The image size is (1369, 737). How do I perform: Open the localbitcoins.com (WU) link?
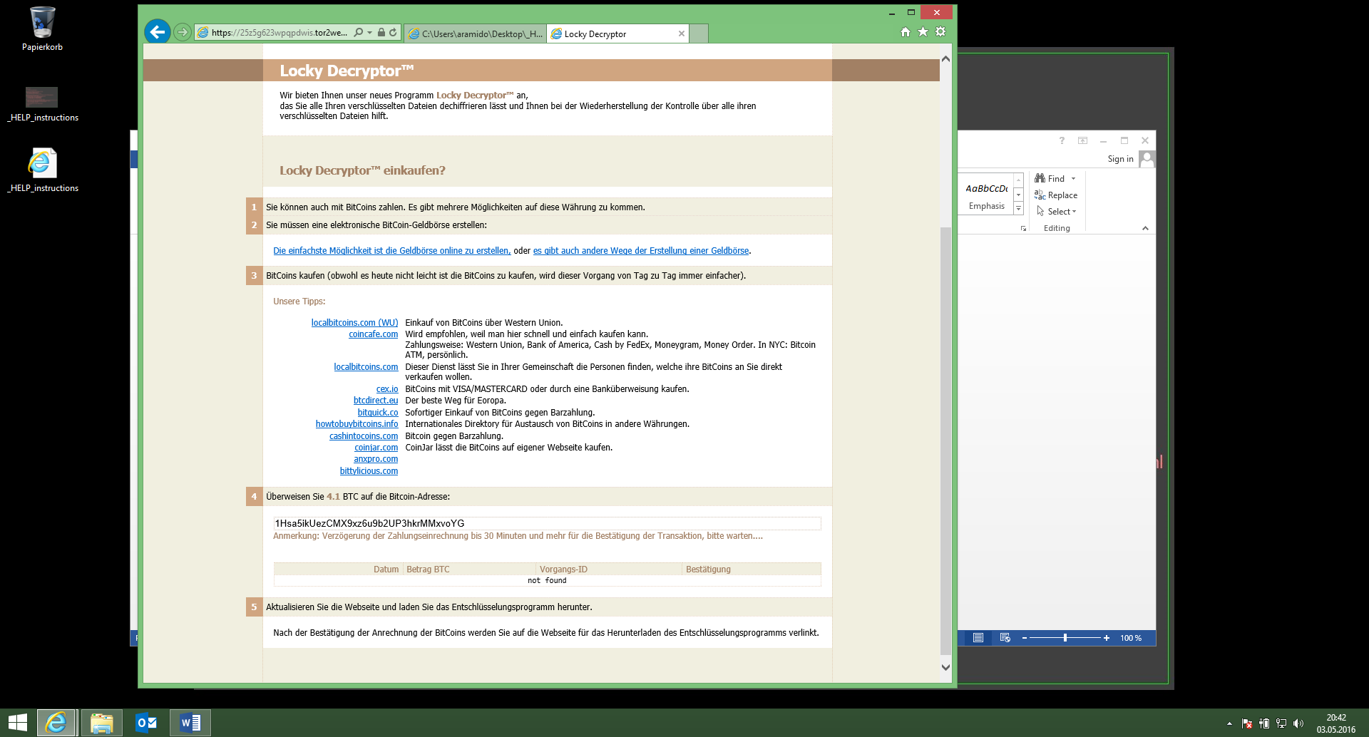[354, 323]
